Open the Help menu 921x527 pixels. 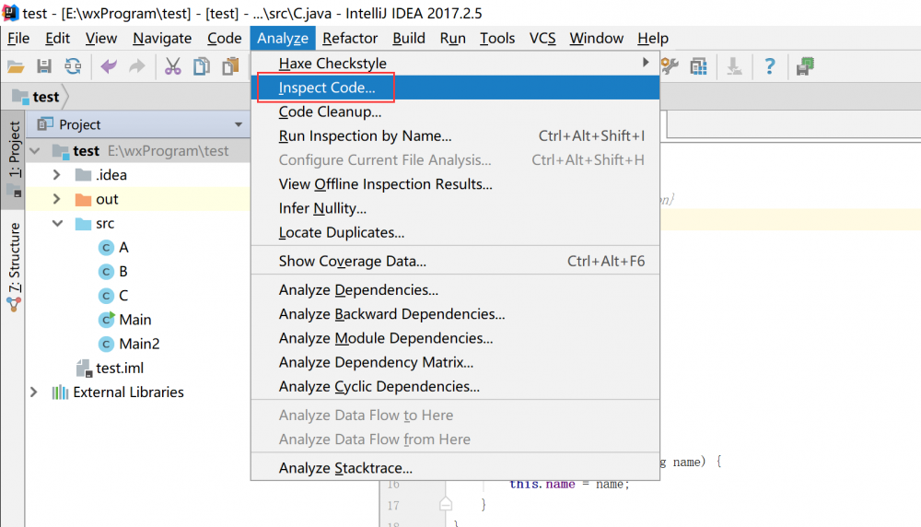click(653, 38)
